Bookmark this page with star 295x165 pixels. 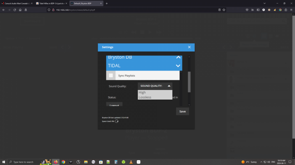click(224, 10)
